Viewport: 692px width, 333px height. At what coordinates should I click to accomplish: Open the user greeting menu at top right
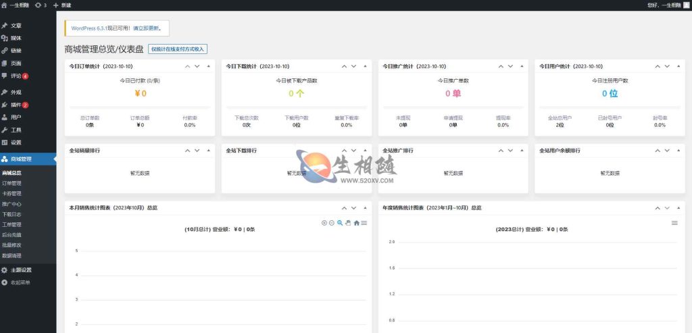click(x=667, y=5)
